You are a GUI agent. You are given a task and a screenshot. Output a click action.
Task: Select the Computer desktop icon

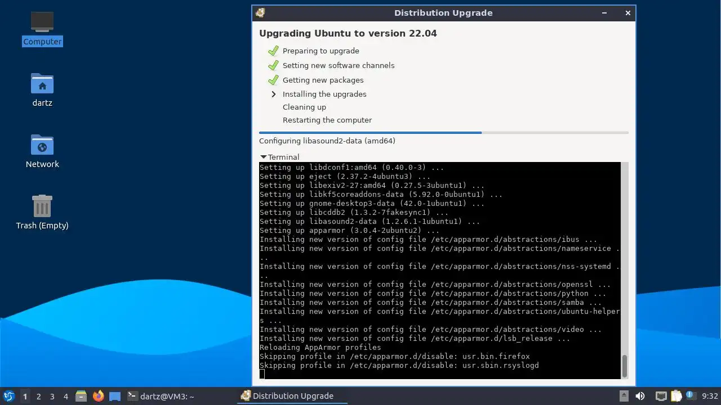[42, 29]
